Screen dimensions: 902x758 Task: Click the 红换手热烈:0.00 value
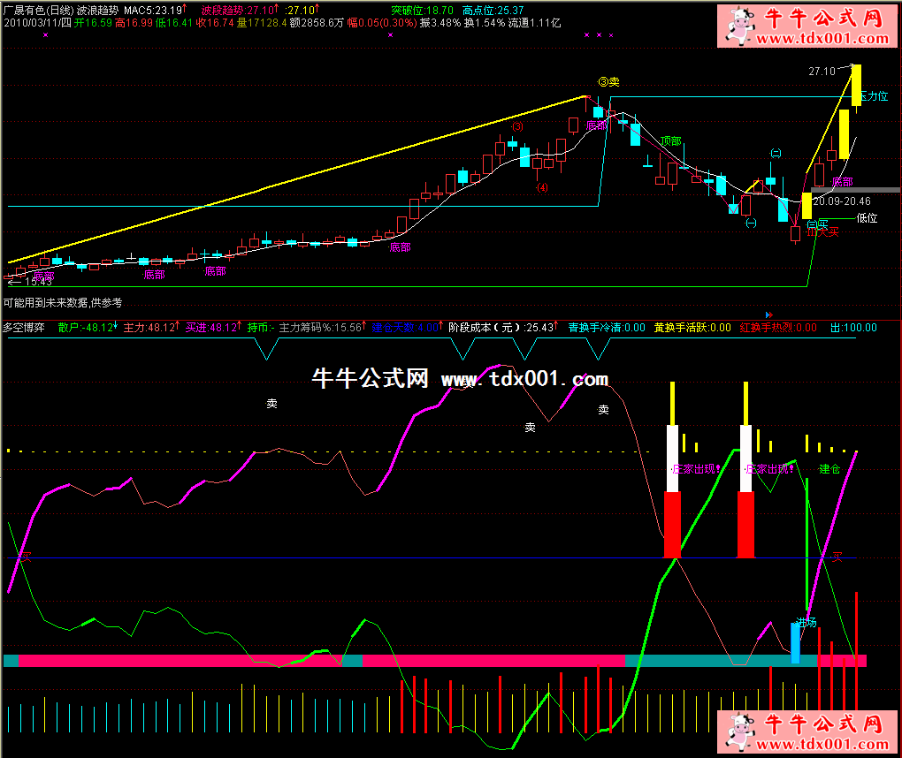pos(778,328)
